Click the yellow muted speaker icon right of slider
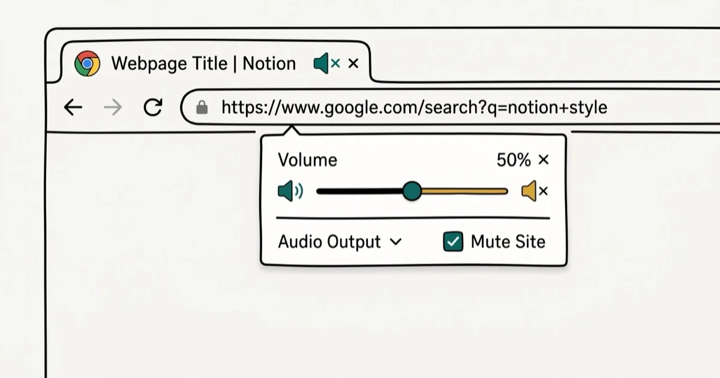 pyautogui.click(x=534, y=191)
